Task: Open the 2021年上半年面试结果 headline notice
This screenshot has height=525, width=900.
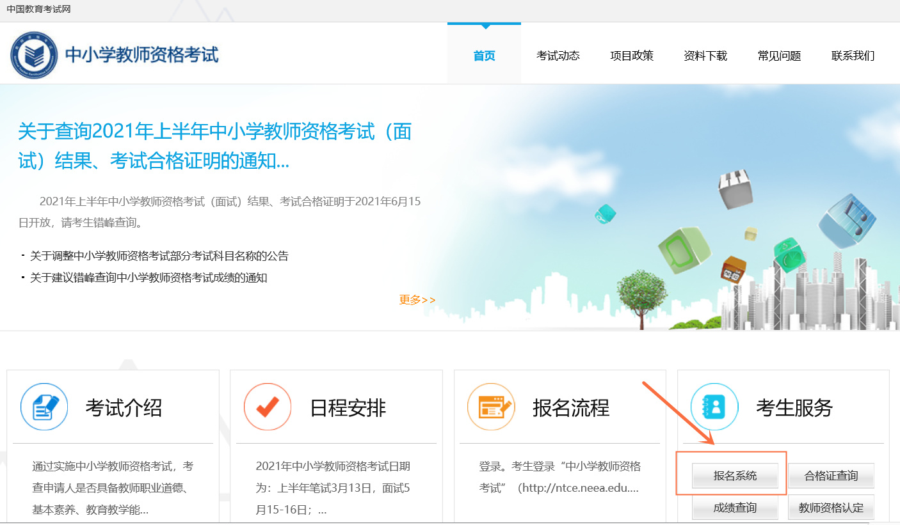Action: pyautogui.click(x=214, y=146)
